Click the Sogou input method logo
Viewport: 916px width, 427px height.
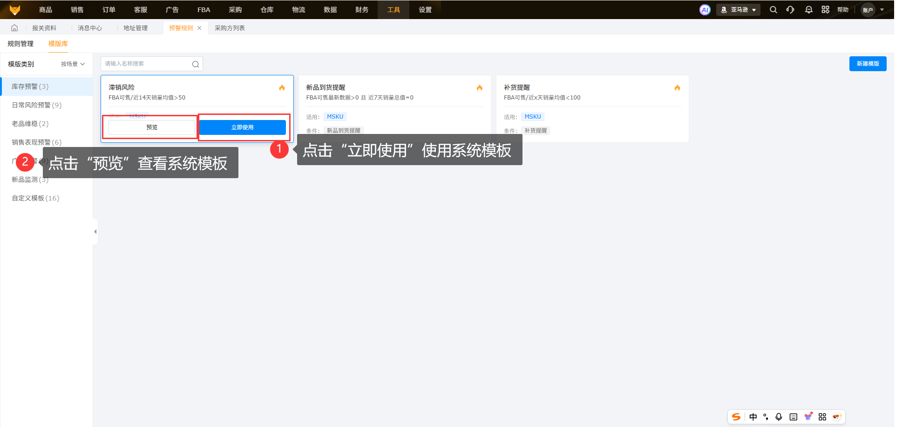coord(736,417)
